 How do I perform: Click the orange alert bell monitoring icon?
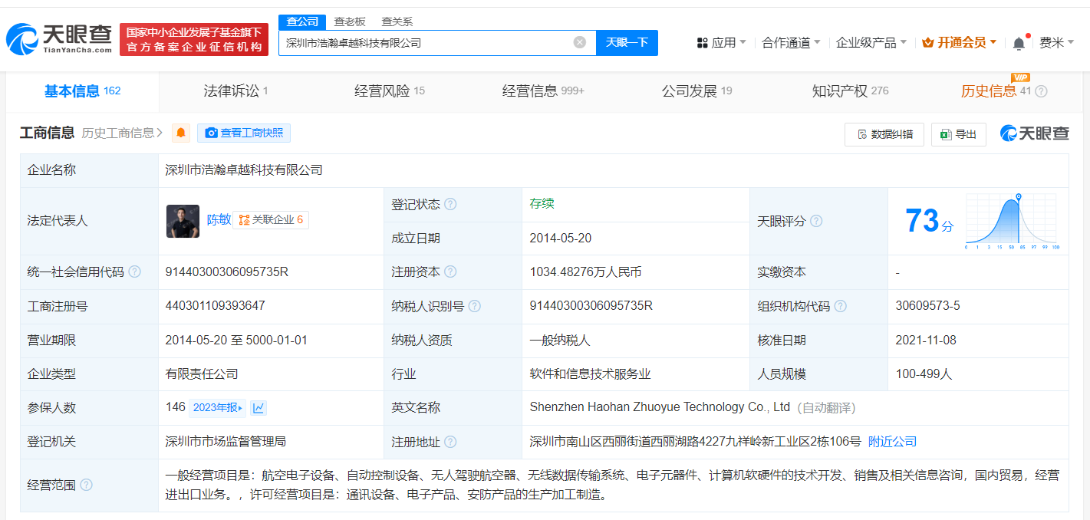tap(181, 133)
